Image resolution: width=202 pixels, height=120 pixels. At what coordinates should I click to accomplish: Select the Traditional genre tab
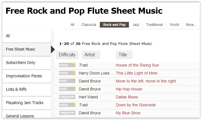154,25
